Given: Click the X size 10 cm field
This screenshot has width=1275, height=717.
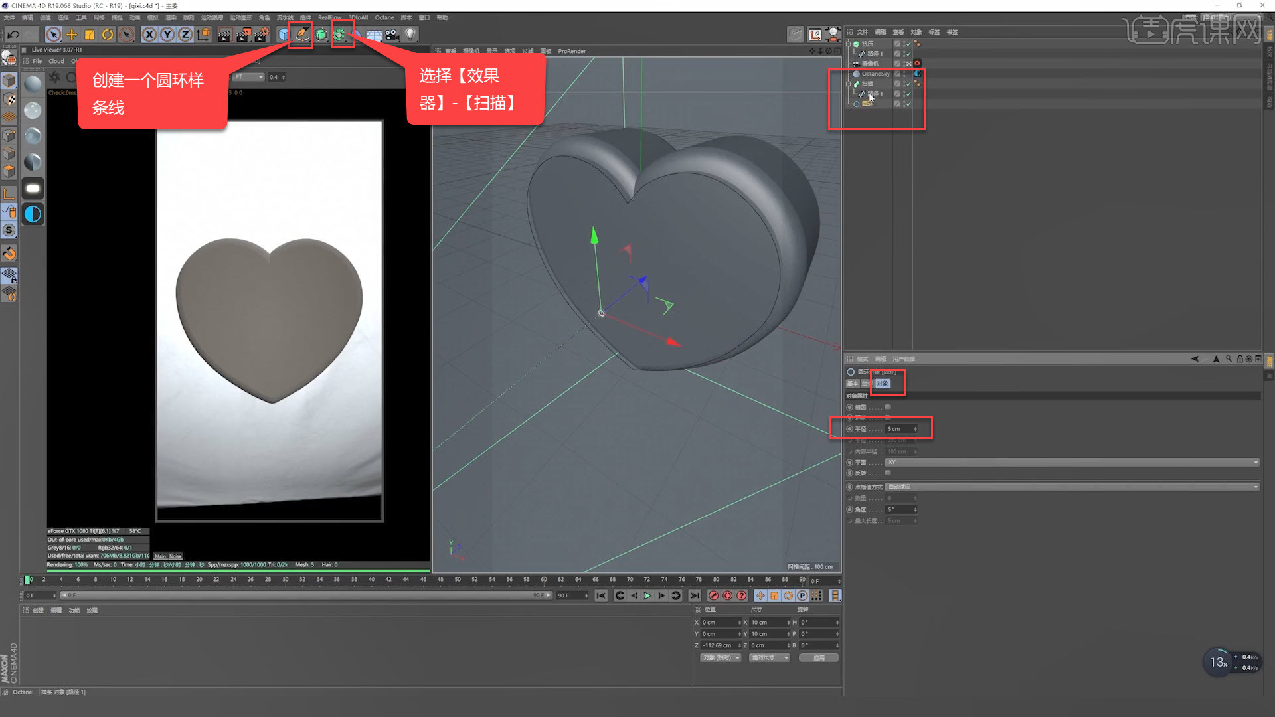Looking at the screenshot, I should [x=770, y=623].
